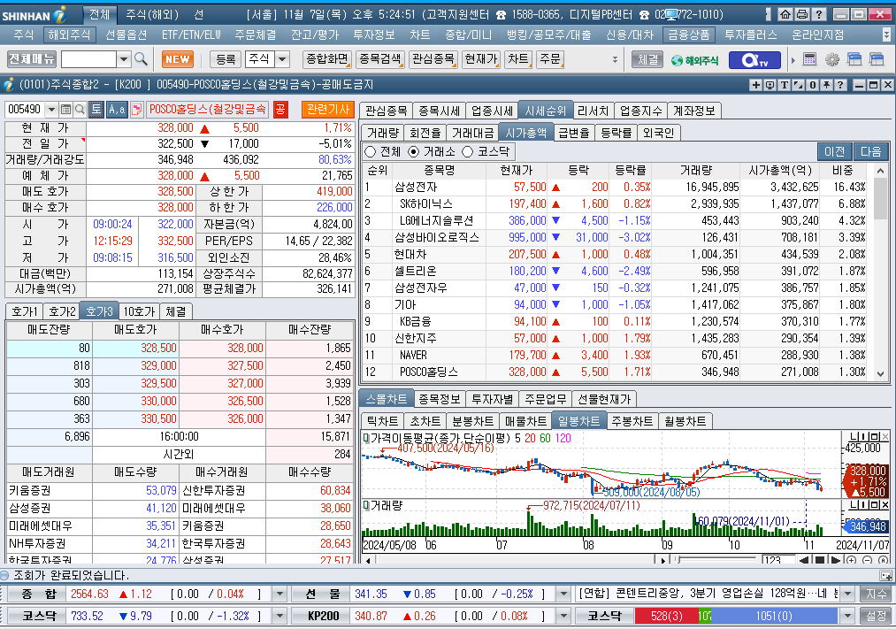This screenshot has width=896, height=629.
Task: Click the red 공 badge
Action: 280,109
